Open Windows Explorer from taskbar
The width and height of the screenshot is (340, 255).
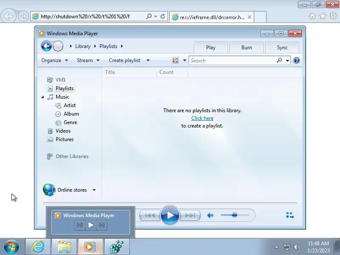(64, 246)
